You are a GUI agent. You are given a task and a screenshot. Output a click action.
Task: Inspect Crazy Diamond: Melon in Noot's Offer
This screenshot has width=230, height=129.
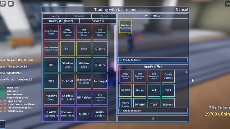[125, 76]
